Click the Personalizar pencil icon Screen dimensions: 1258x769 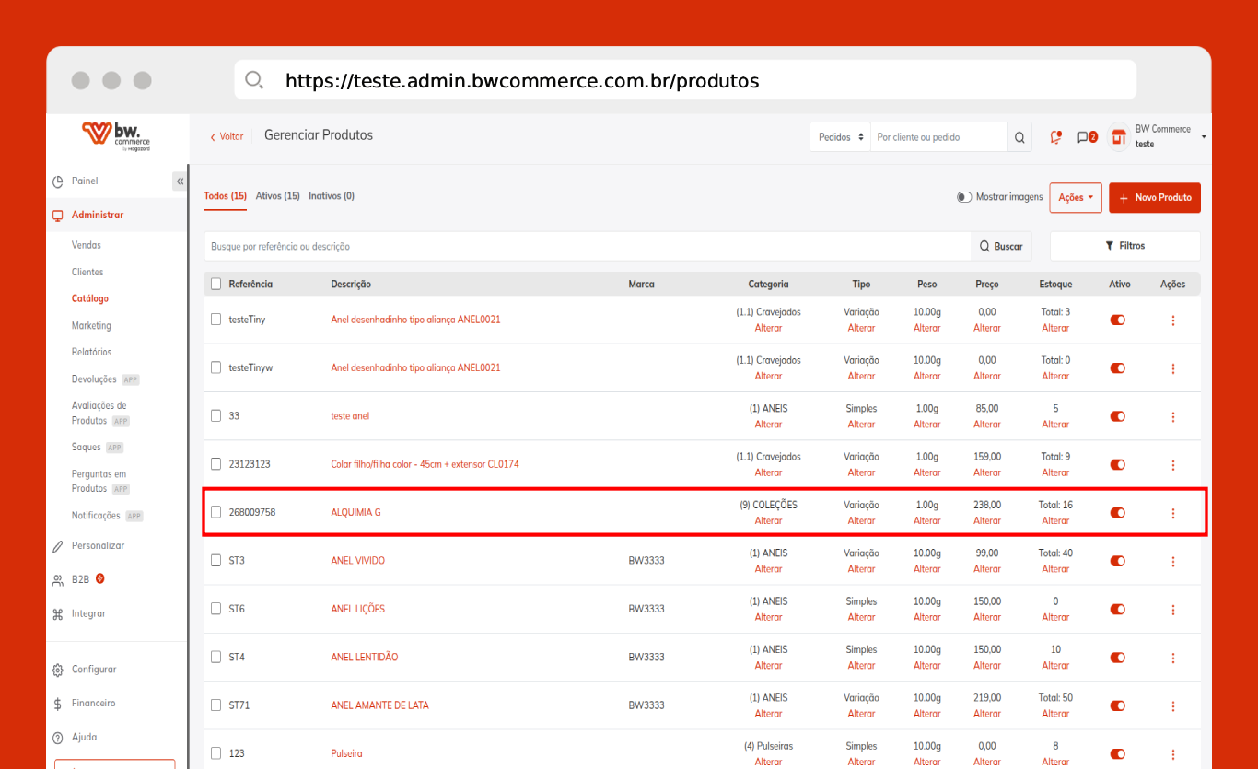[x=58, y=546]
